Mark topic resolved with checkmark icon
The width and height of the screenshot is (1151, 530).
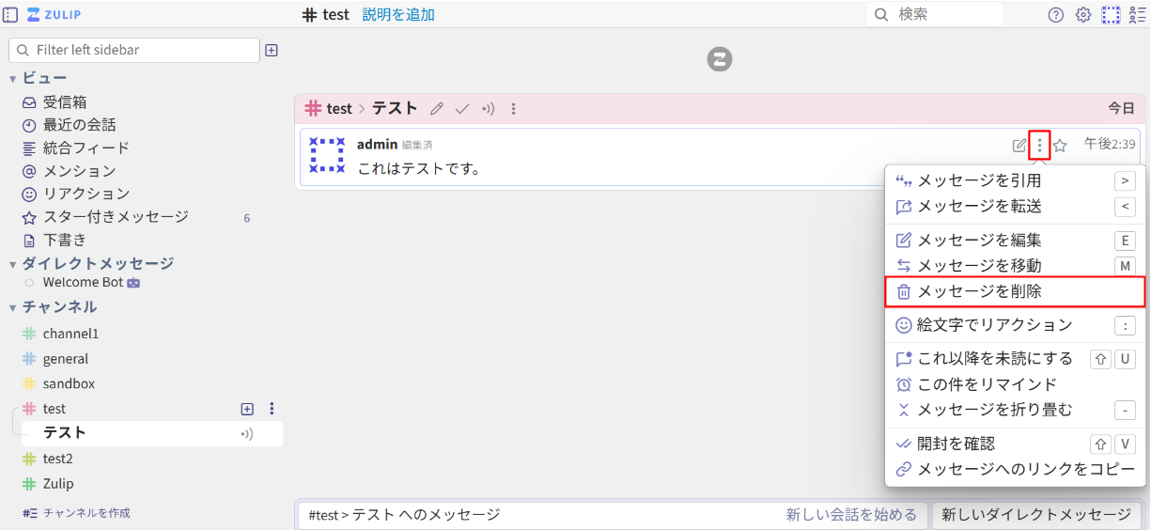point(461,109)
